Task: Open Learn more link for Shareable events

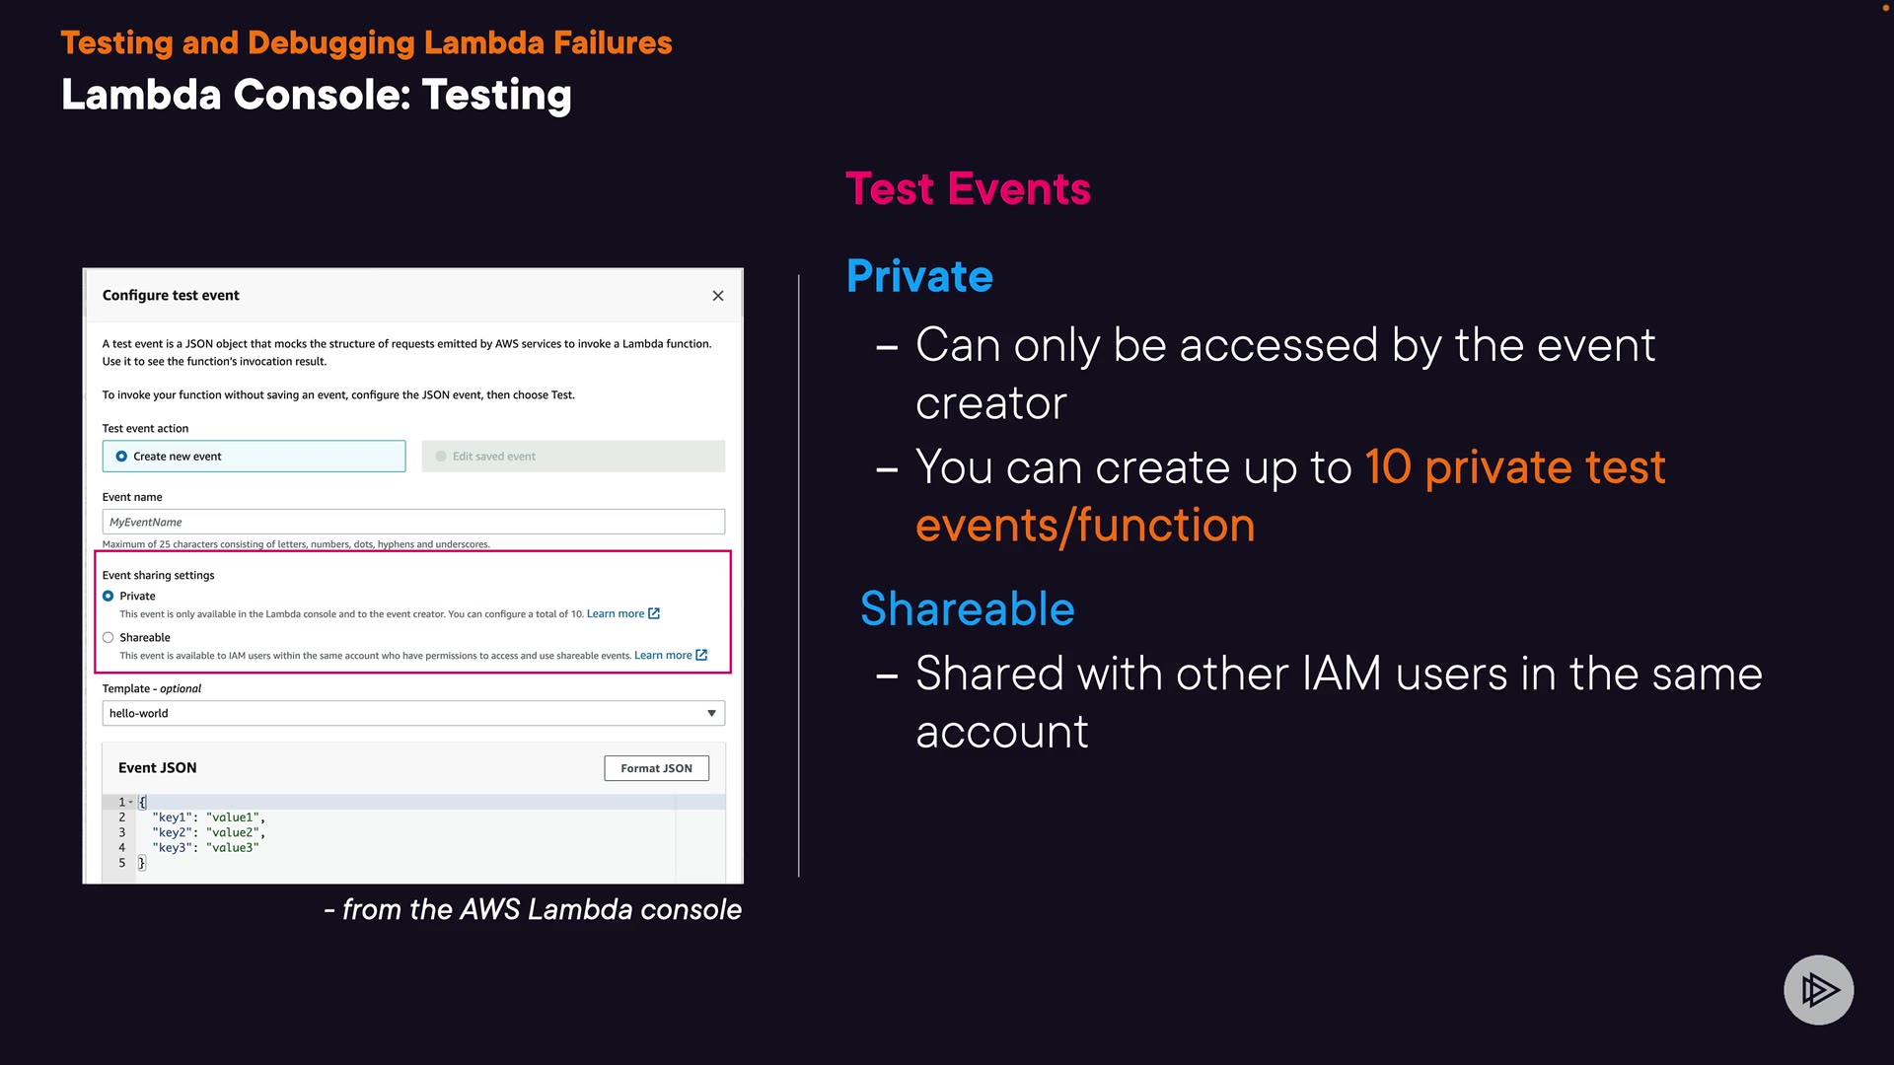Action: coord(662,655)
